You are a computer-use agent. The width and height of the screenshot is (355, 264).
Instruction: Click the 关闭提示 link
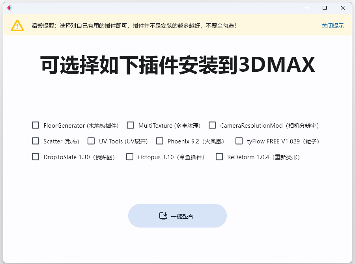(333, 26)
